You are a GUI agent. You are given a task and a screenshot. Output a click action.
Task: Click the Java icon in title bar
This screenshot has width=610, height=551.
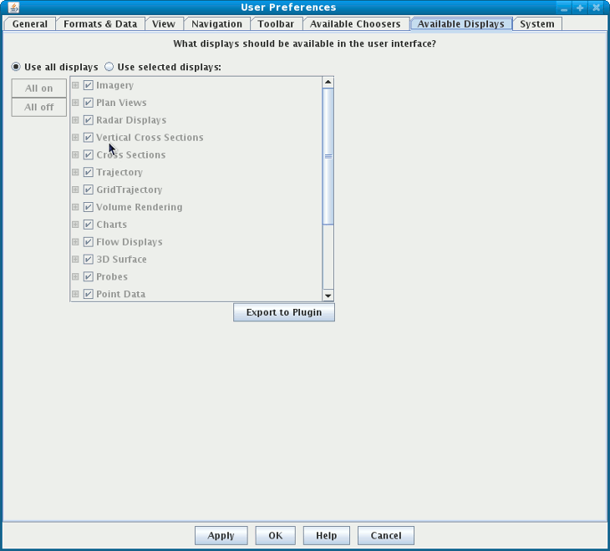(x=13, y=8)
